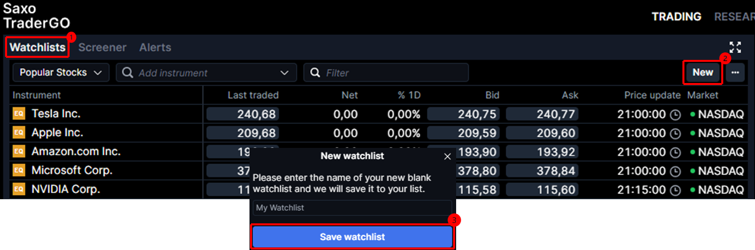Click the fullscreen expand icon
The height and width of the screenshot is (250, 755).
(735, 47)
